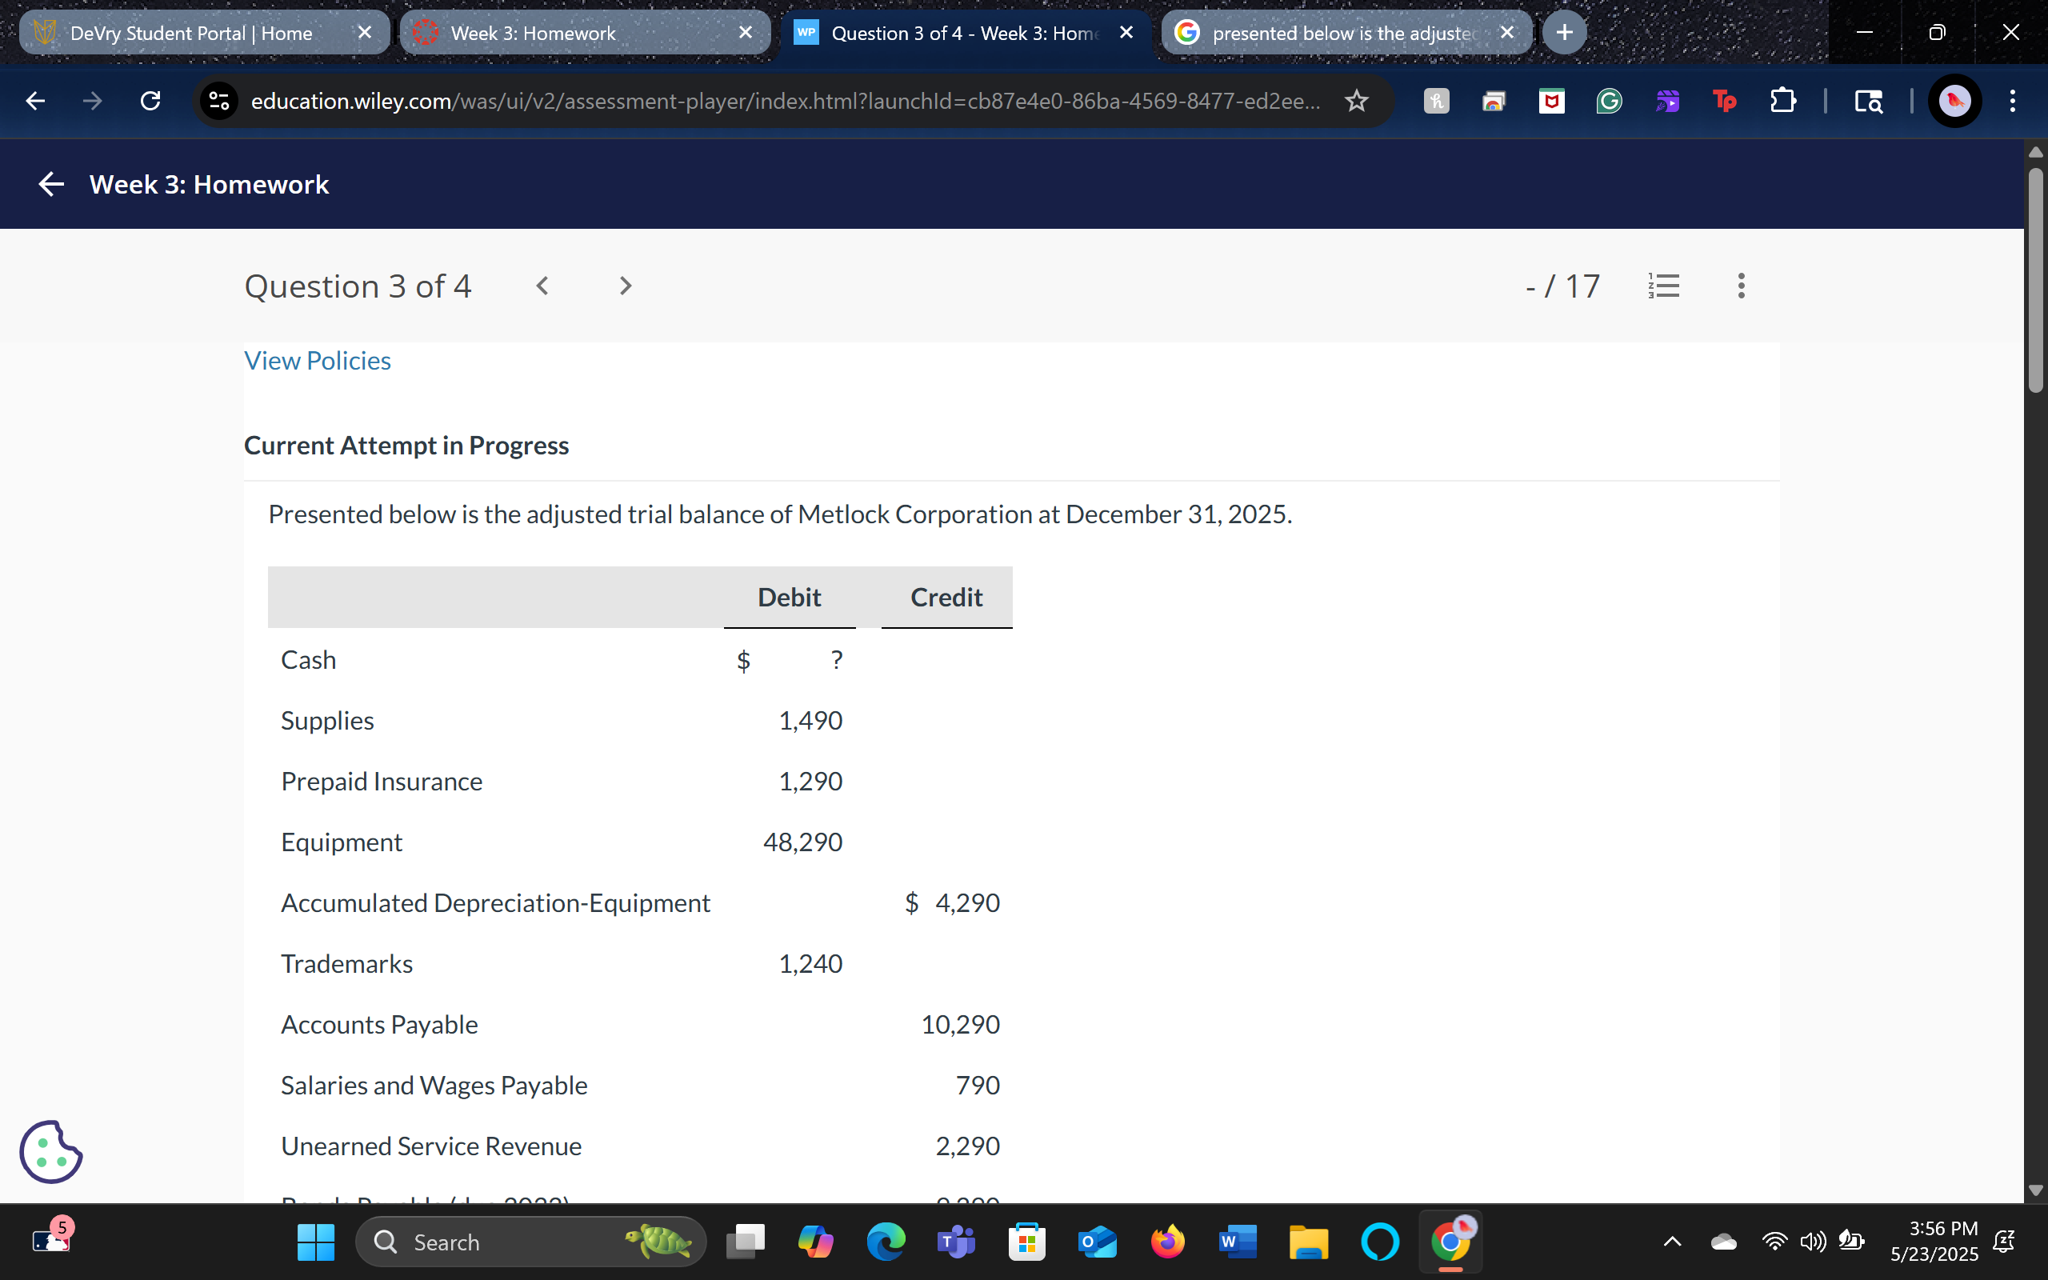The height and width of the screenshot is (1280, 2048).
Task: Click the back arrow beside Week 3: Homework
Action: [50, 185]
